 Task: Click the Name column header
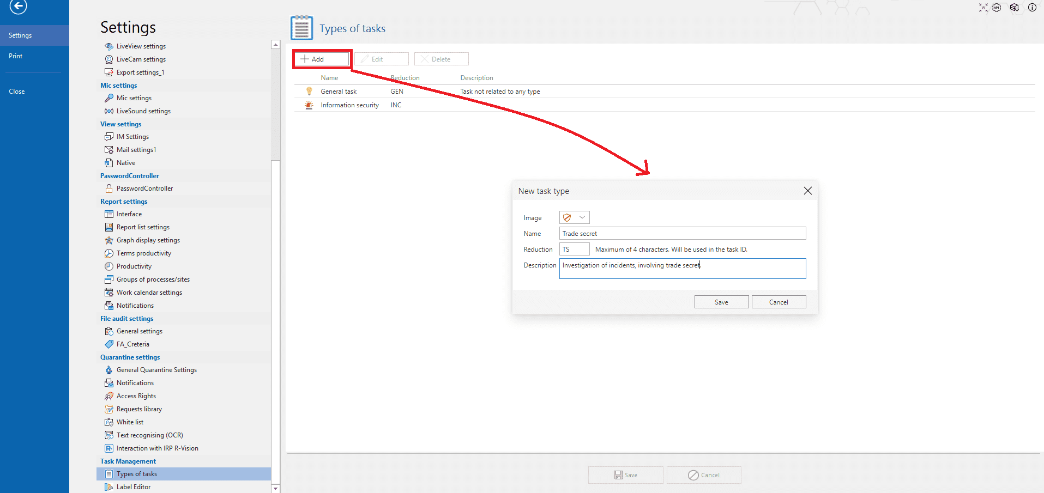pos(329,78)
